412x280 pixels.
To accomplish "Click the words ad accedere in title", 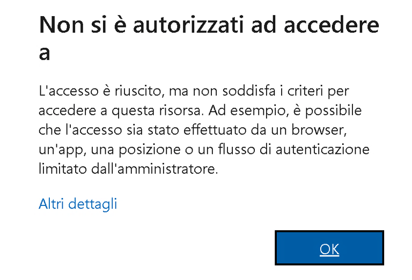I will click(315, 25).
